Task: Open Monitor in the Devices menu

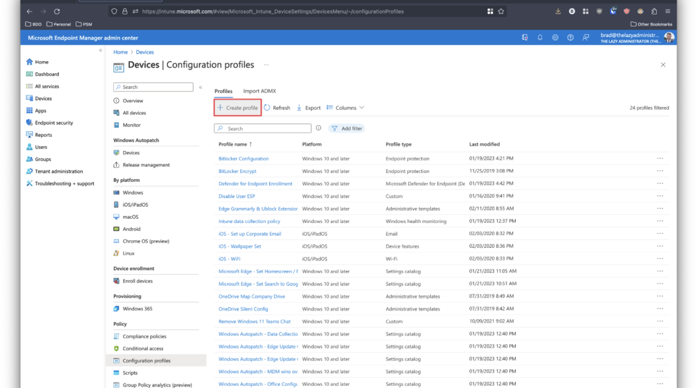Action: click(132, 125)
